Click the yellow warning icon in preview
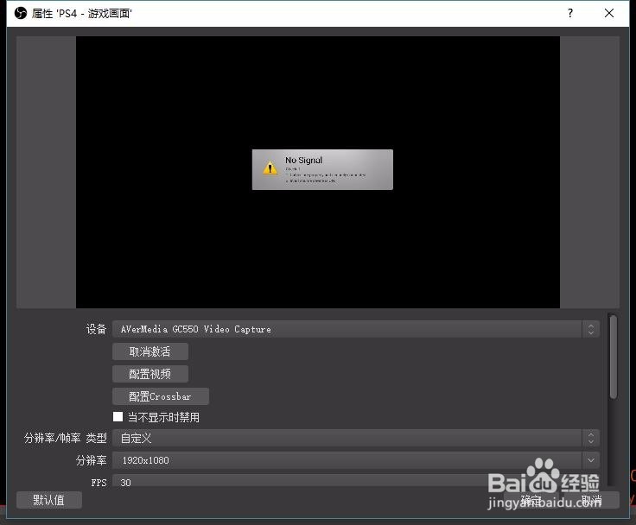This screenshot has height=525, width=636. coord(270,168)
